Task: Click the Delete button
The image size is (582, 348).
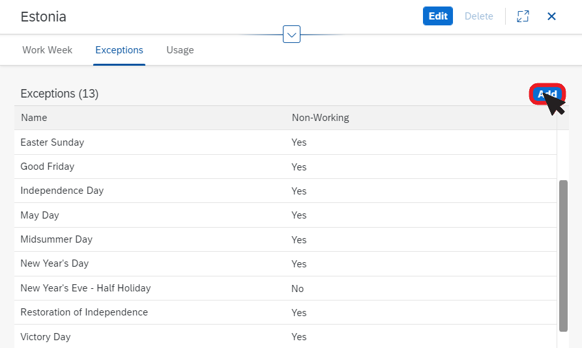Action: pyautogui.click(x=479, y=16)
